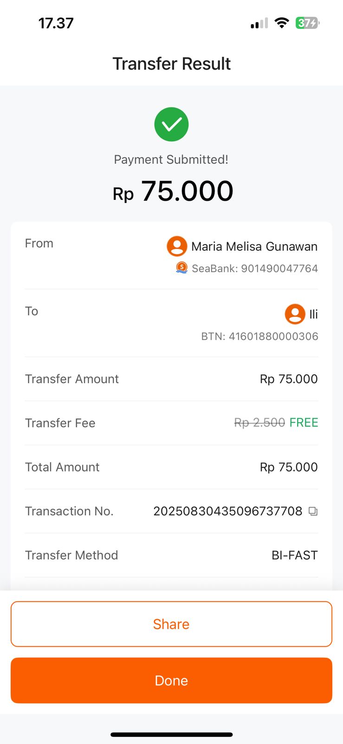Click the green success checkmark icon
This screenshot has height=744, width=343.
pos(171,124)
